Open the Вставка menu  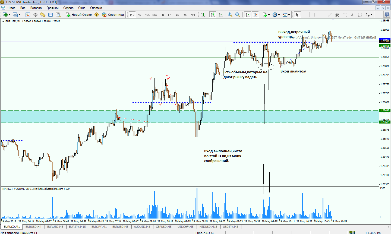click(x=36, y=8)
